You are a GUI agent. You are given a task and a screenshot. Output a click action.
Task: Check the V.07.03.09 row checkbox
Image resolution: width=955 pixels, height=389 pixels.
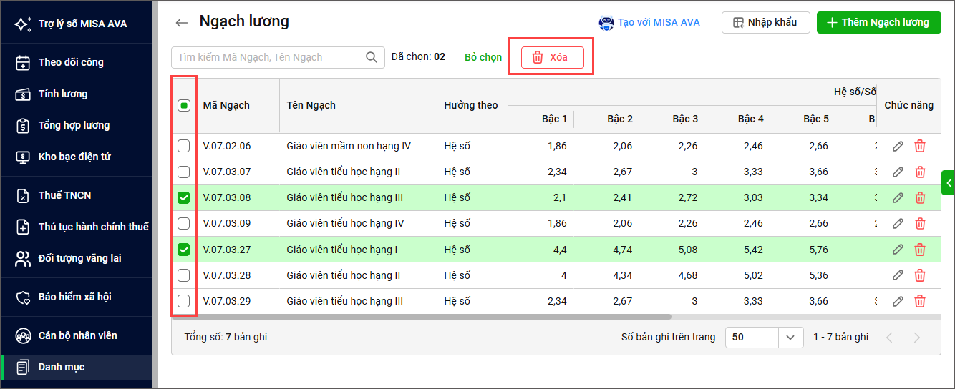184,224
